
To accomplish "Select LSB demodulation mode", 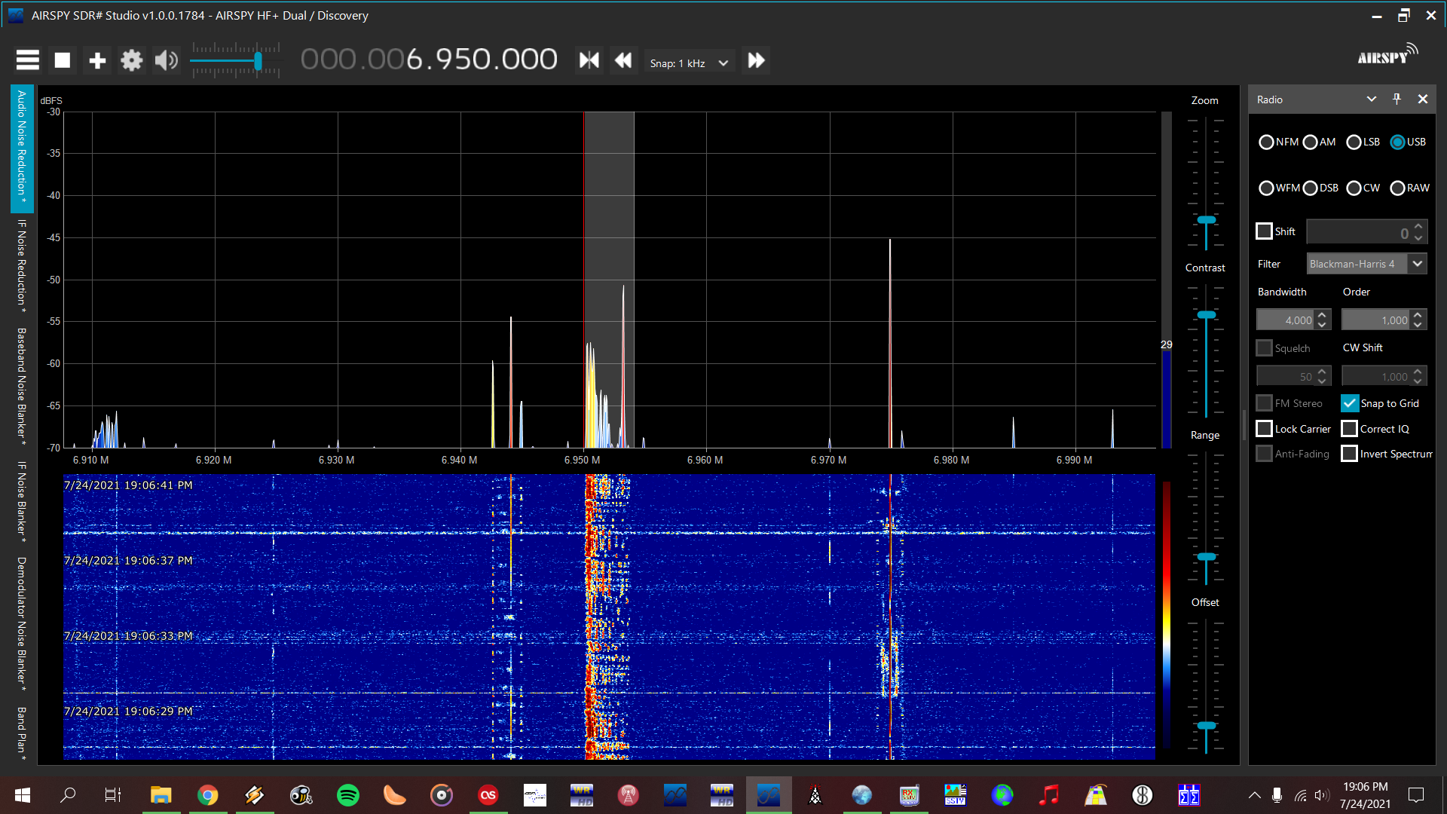I will pyautogui.click(x=1363, y=142).
